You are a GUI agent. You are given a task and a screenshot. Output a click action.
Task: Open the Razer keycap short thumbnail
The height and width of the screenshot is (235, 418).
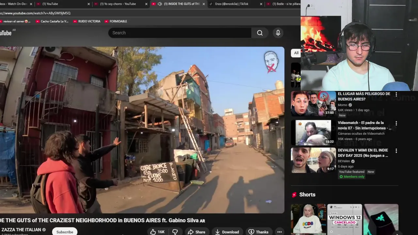[381, 219]
